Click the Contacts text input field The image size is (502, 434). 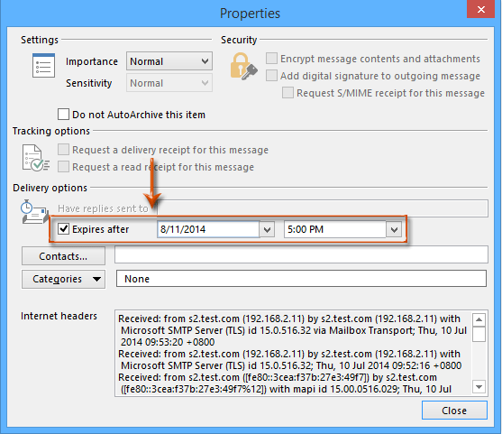coord(301,254)
